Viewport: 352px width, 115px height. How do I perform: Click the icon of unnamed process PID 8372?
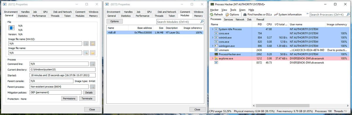point(216,63)
